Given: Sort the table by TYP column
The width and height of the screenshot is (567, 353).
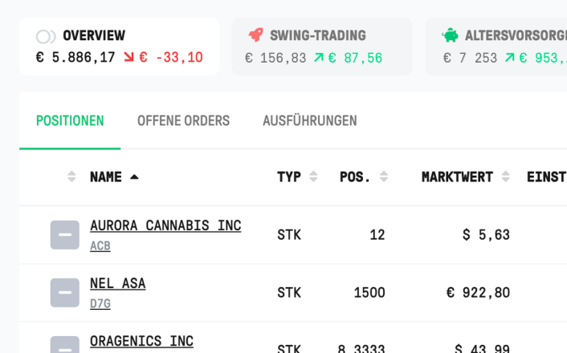Looking at the screenshot, I should 313,176.
